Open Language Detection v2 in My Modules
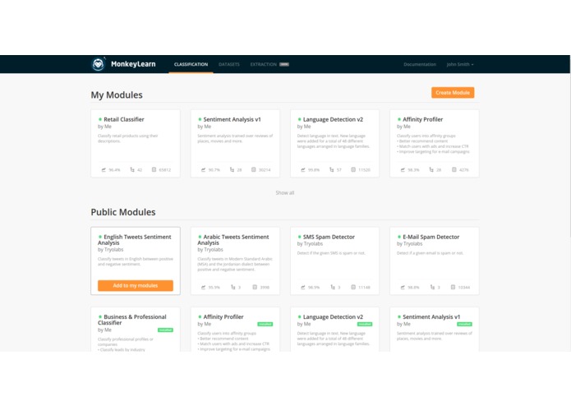Image resolution: width=571 pixels, height=406 pixels. [333, 119]
